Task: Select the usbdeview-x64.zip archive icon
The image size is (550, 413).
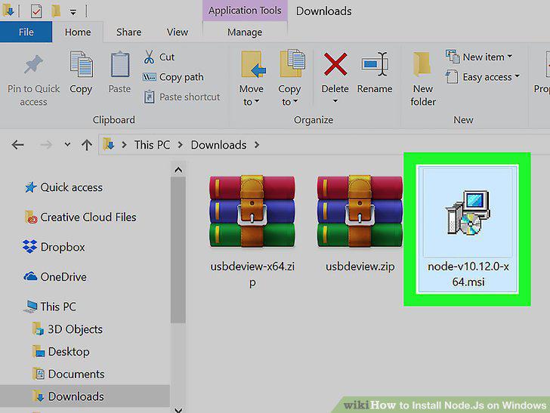Action: [x=252, y=211]
